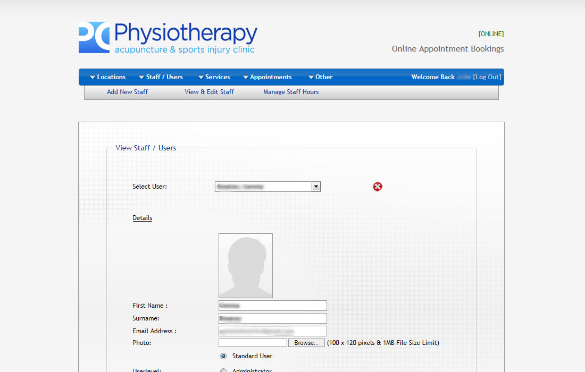Screen dimensions: 585x372
Task: Click the First Name input field
Action: 272,306
